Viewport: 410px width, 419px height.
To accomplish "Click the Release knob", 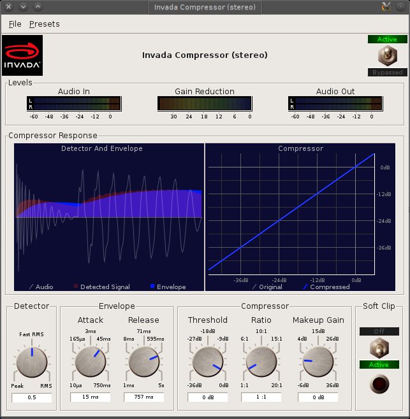I will 144,362.
